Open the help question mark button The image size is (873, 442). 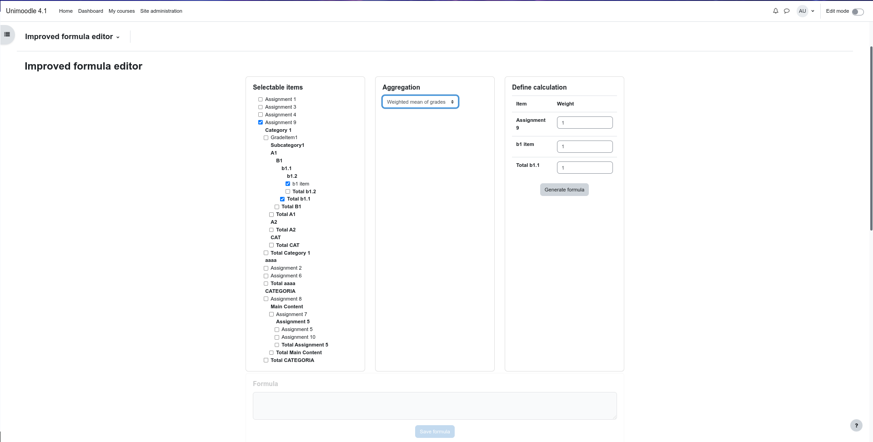click(856, 426)
